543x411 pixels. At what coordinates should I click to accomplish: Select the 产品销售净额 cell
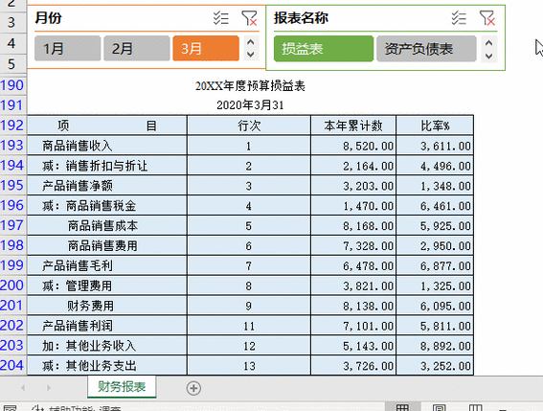tap(107, 186)
